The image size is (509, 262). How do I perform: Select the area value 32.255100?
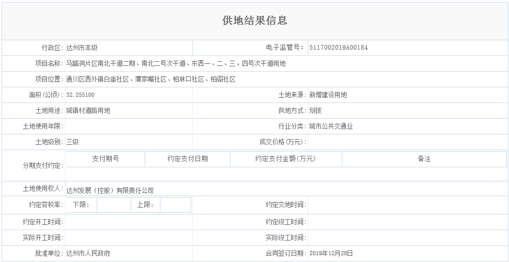80,95
